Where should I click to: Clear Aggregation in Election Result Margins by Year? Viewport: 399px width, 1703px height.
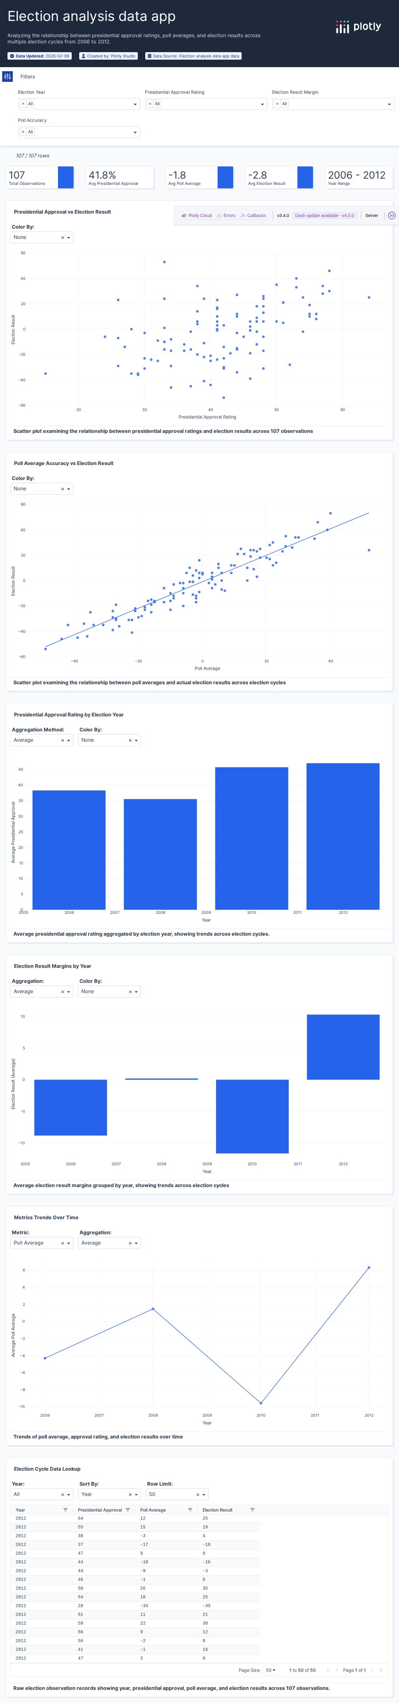pyautogui.click(x=63, y=992)
